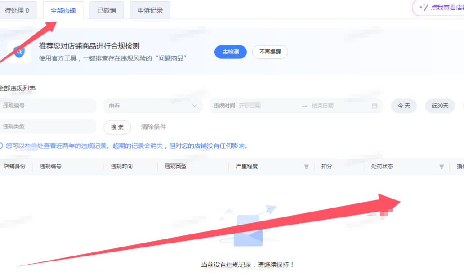Screen dimensions: 464x274
Task: Click the filter icon beside 严重程度
Action: (x=306, y=167)
